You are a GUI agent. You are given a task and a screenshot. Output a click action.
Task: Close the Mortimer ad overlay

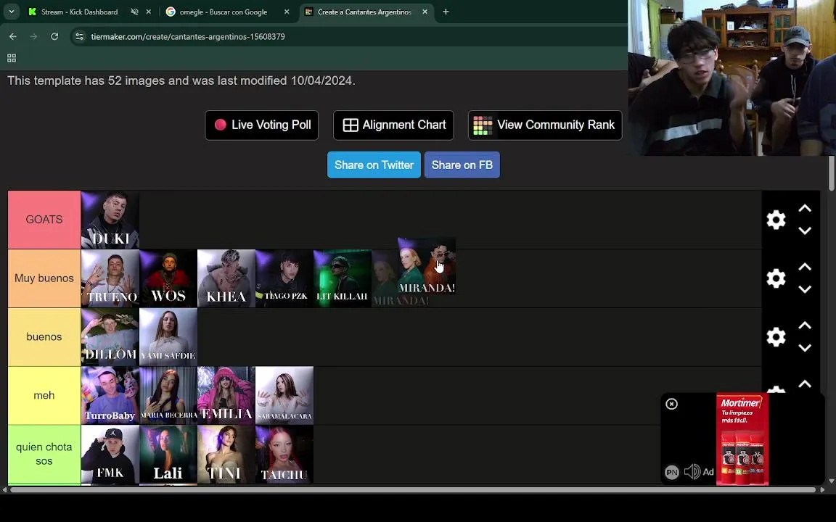[x=672, y=404]
